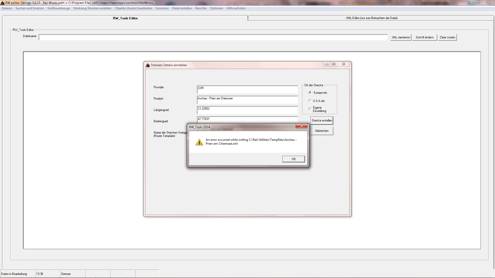This screenshot has height=278, width=495.
Task: Open Werkzeug Strecken erstellen menu
Action: point(92,8)
